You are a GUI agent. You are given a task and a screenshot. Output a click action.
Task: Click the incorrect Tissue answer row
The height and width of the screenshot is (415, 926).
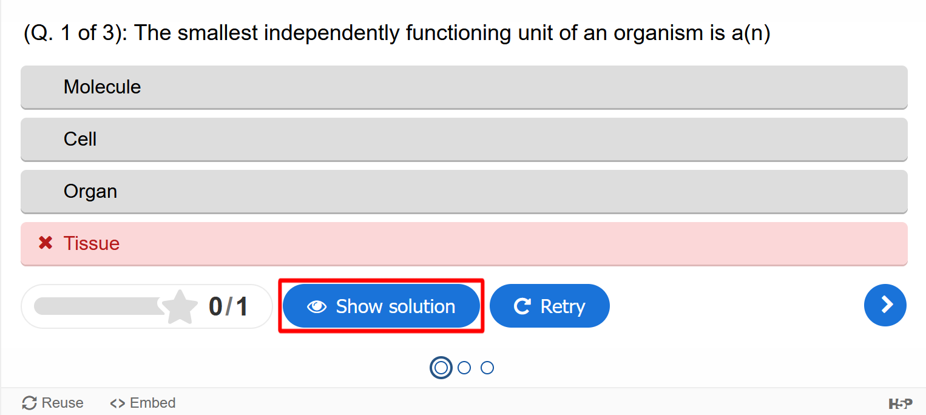pyautogui.click(x=464, y=243)
